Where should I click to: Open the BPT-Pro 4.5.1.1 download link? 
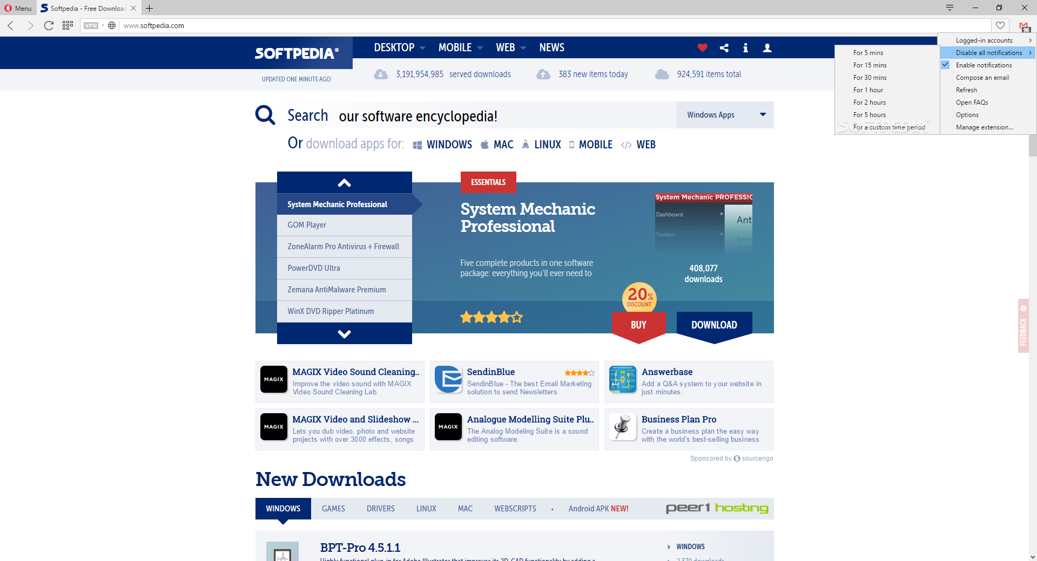[x=360, y=548]
